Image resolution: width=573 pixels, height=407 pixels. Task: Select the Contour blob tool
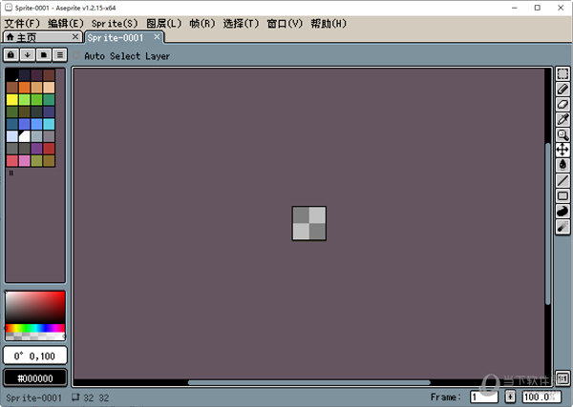coord(562,211)
